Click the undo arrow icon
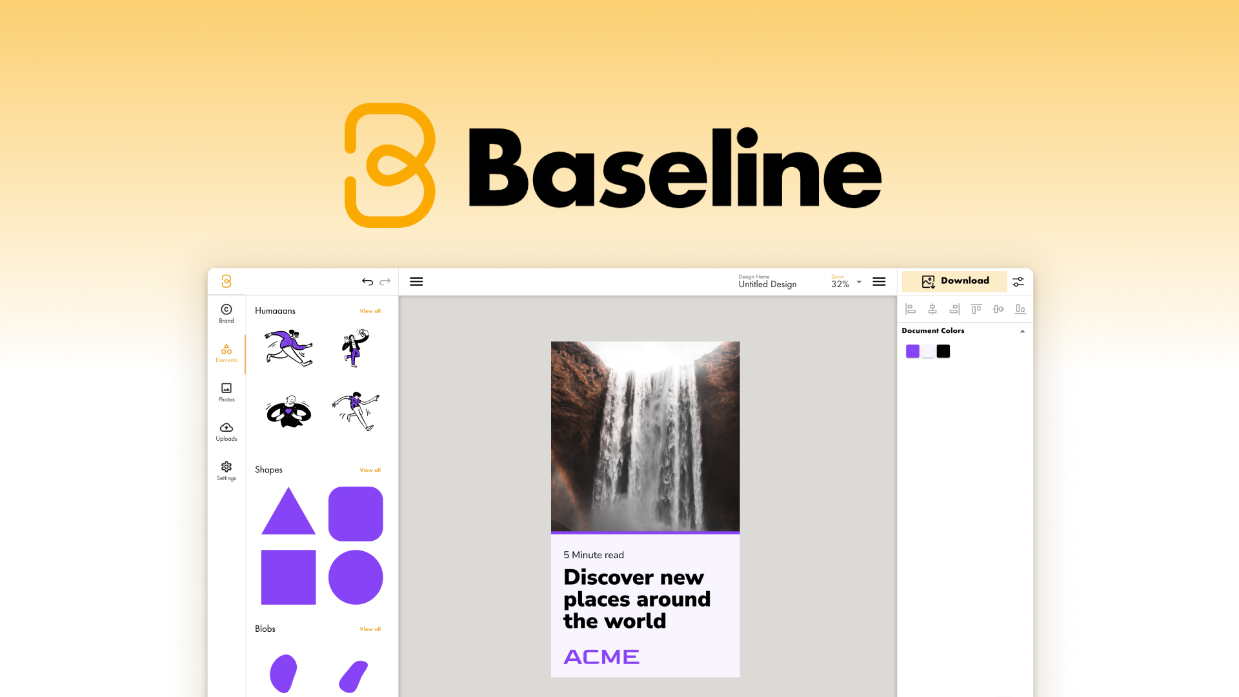The image size is (1239, 697). (368, 281)
